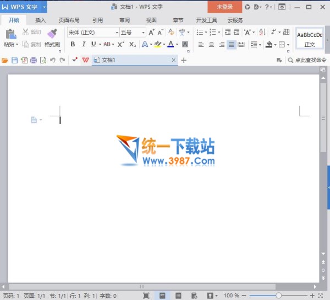Viewport: 330px width, 300px height.
Task: Click the Copy icon
Action: point(25,44)
